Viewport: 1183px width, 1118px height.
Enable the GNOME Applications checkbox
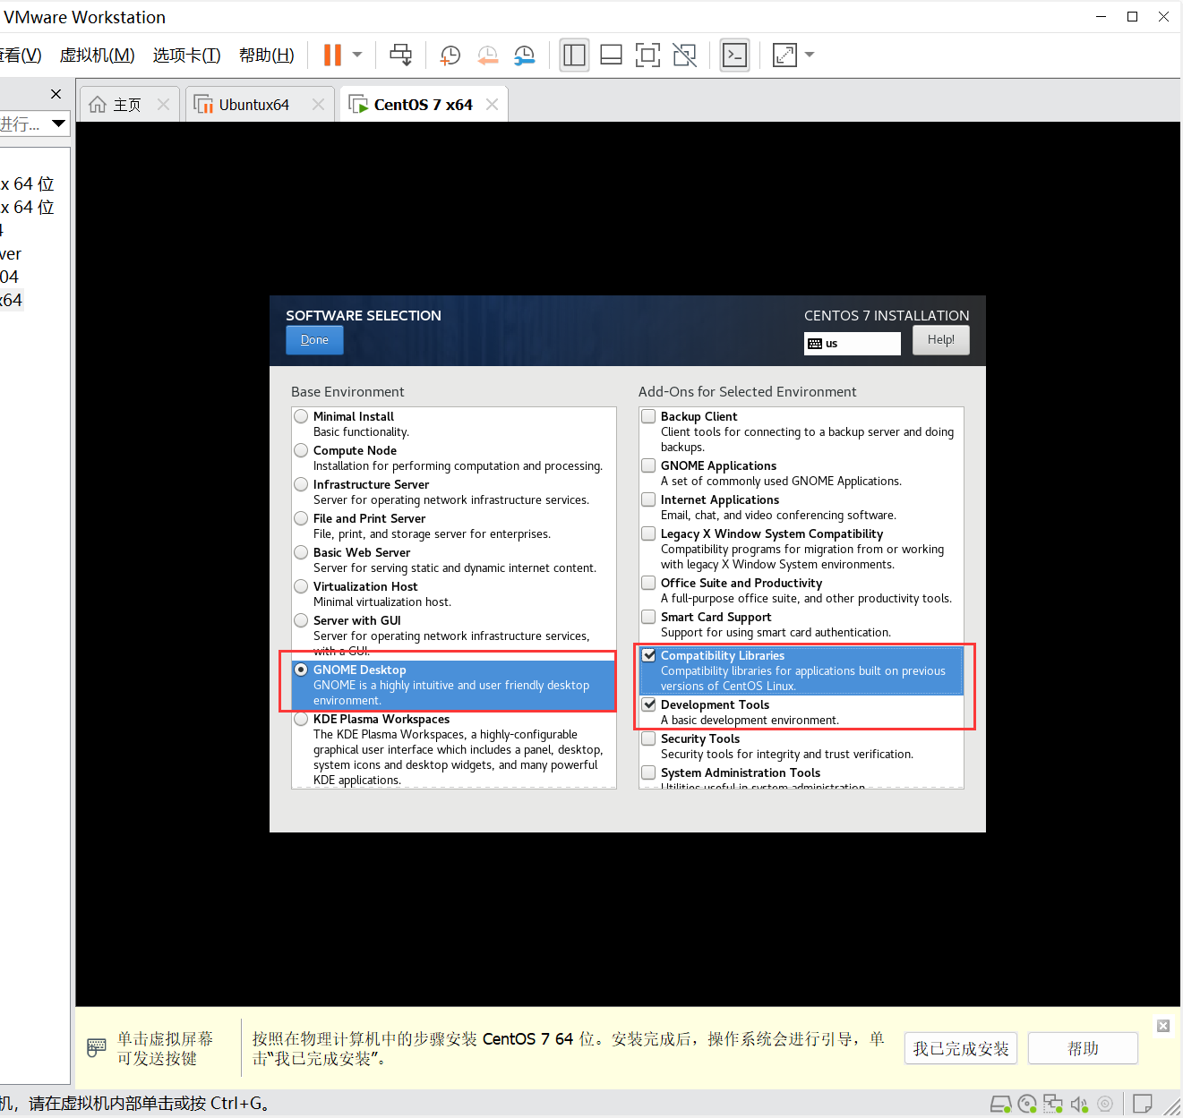[x=648, y=465]
